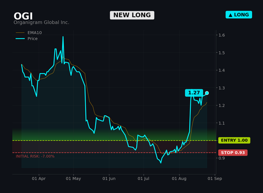Image resolution: width=263 pixels, height=193 pixels.
Task: Click the 1.2 price axis label
Action: (221, 105)
